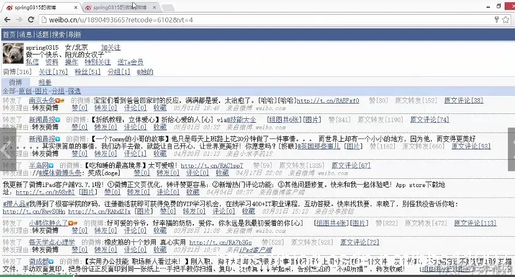The image size is (515, 277).
Task: Open 原文评论[93] link
Action: click(471, 146)
